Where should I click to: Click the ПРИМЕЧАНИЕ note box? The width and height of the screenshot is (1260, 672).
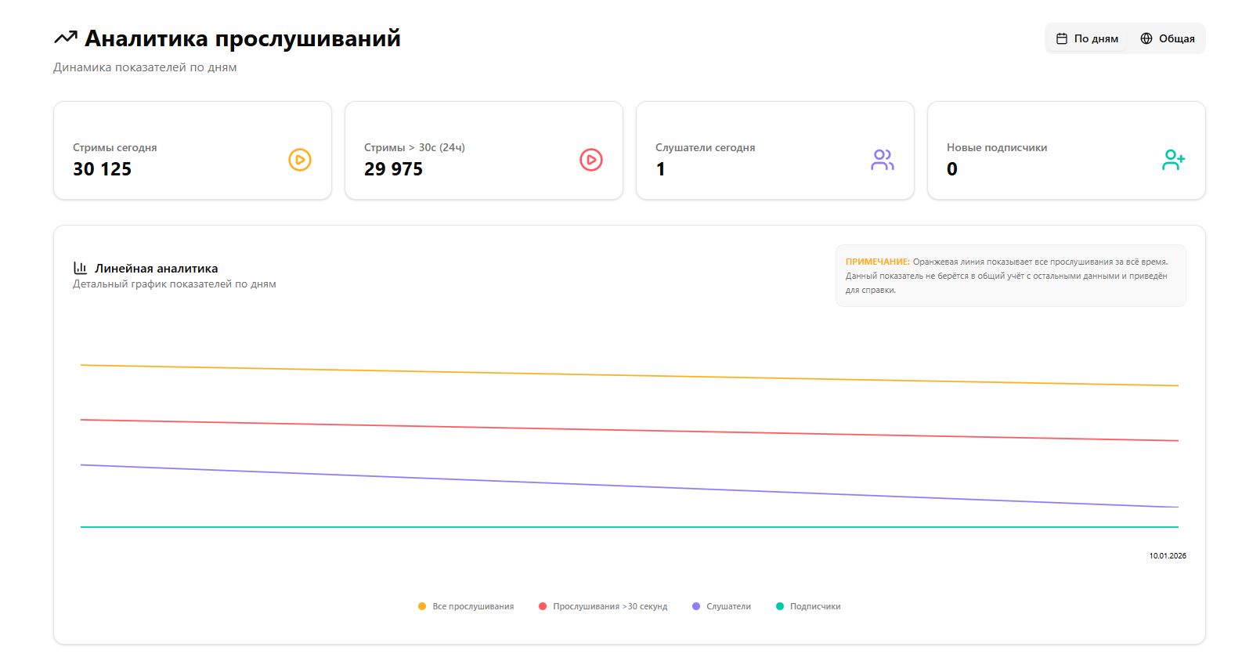point(1010,276)
